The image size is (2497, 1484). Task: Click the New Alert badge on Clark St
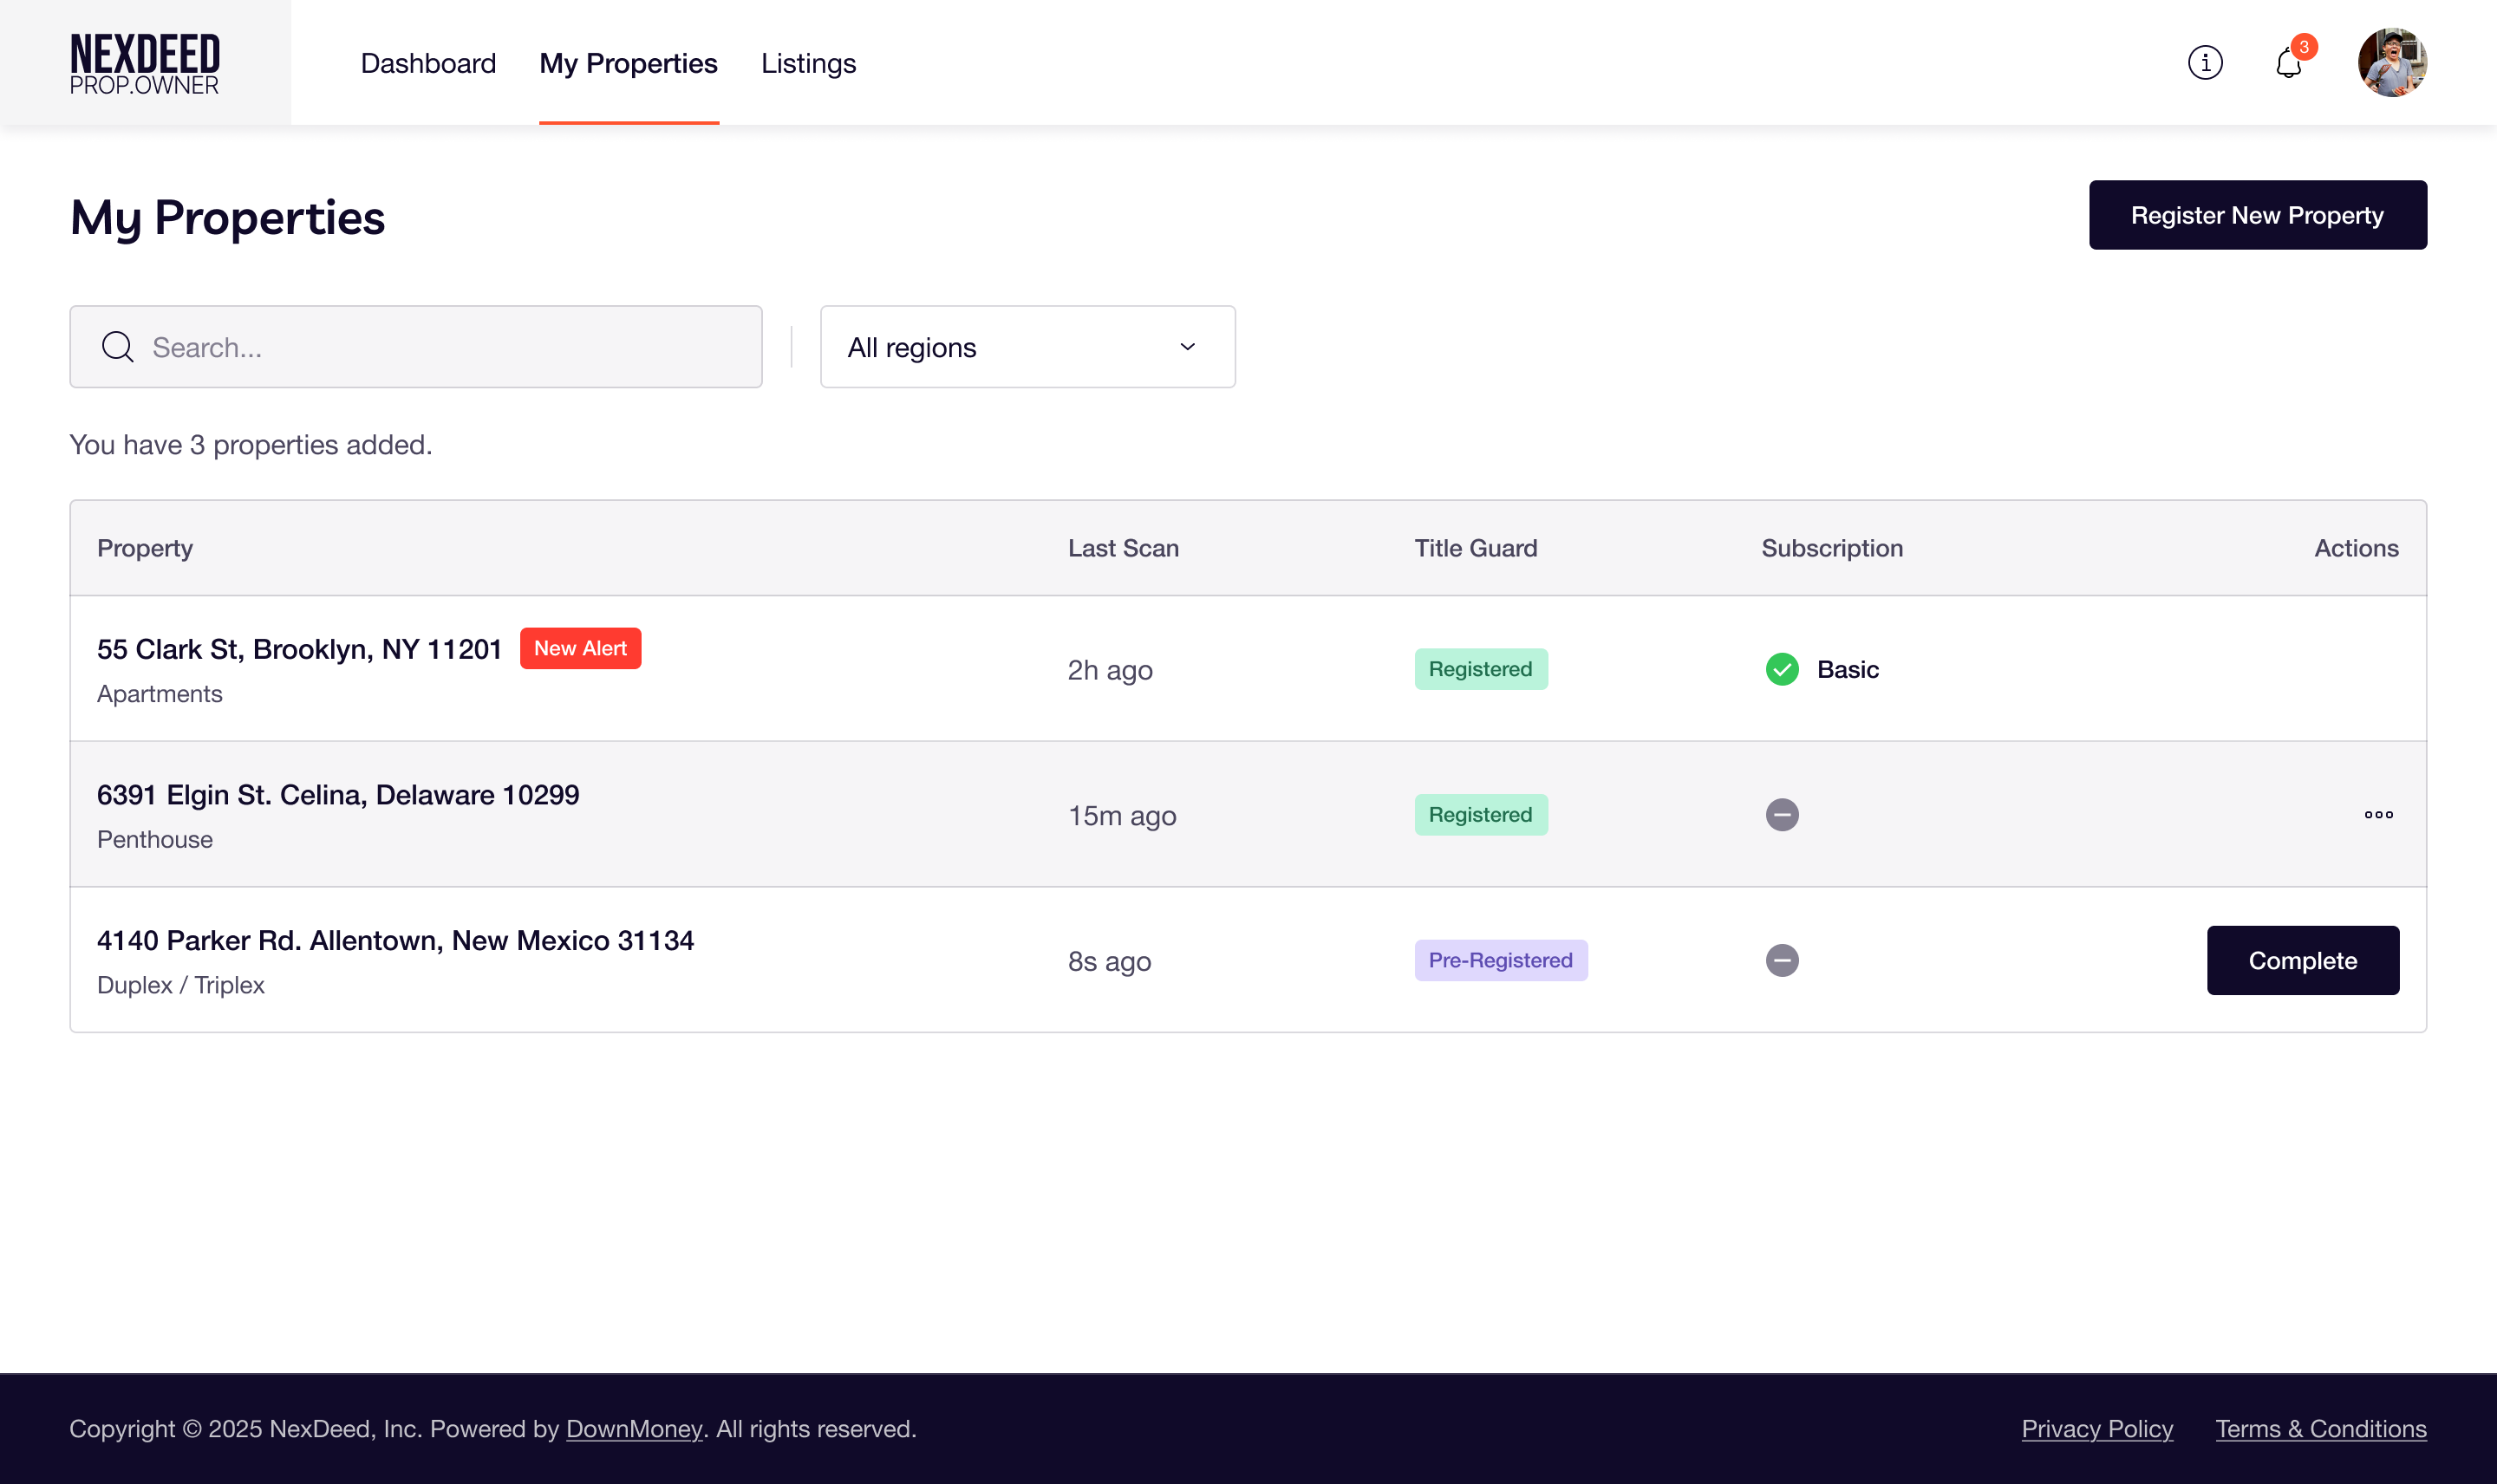(580, 648)
